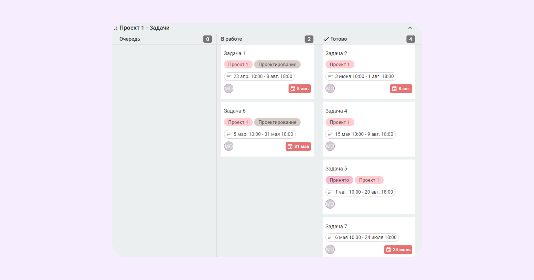Collapse the Проект 1 - Задачи panel
The height and width of the screenshot is (280, 534).
(410, 28)
